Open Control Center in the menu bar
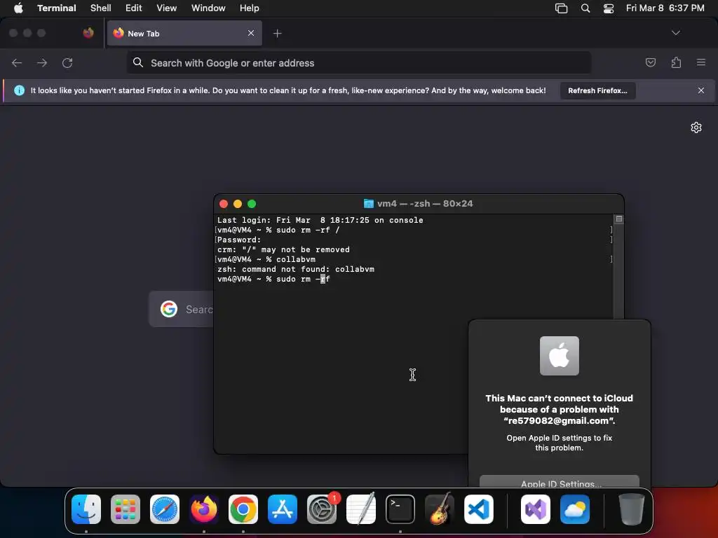The height and width of the screenshot is (538, 718). tap(609, 8)
